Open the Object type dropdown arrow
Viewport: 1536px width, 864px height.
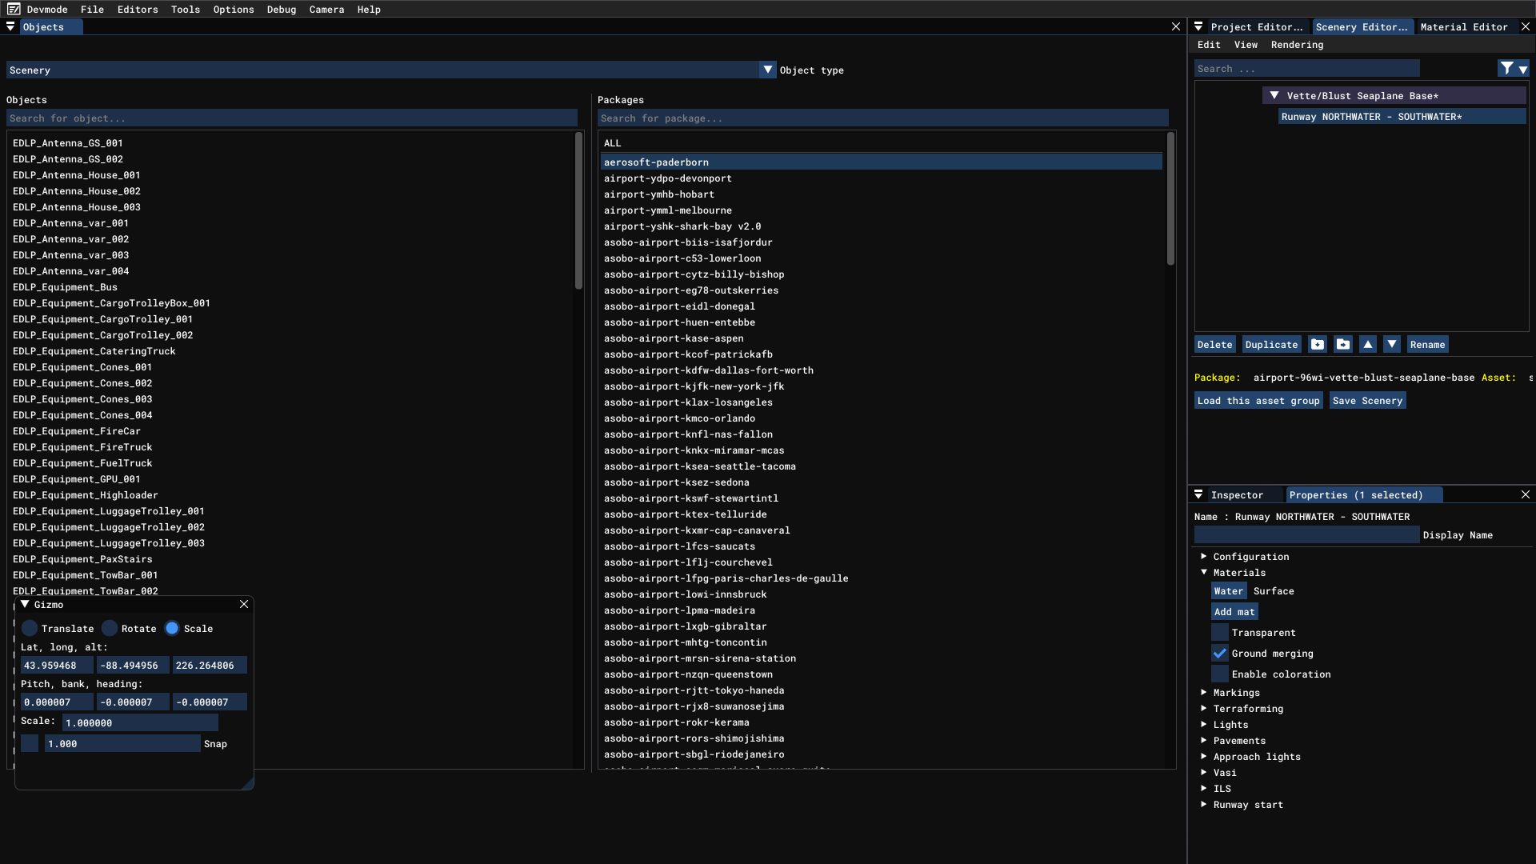point(768,70)
